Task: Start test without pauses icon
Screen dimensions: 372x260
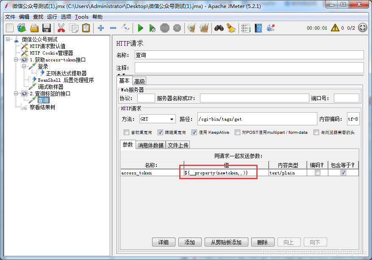Action: 152,28
